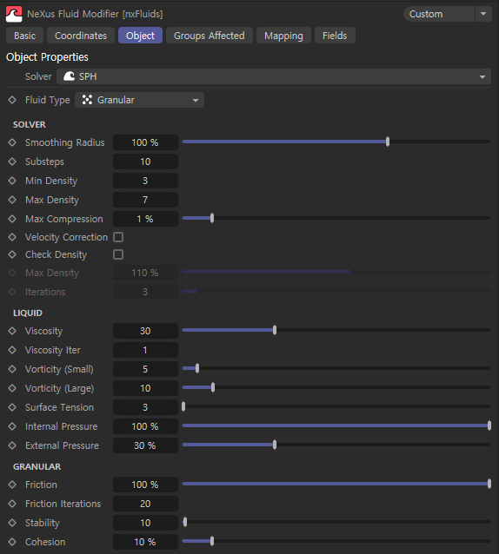499x554 pixels.
Task: Click the External Pressure value field
Action: (145, 445)
